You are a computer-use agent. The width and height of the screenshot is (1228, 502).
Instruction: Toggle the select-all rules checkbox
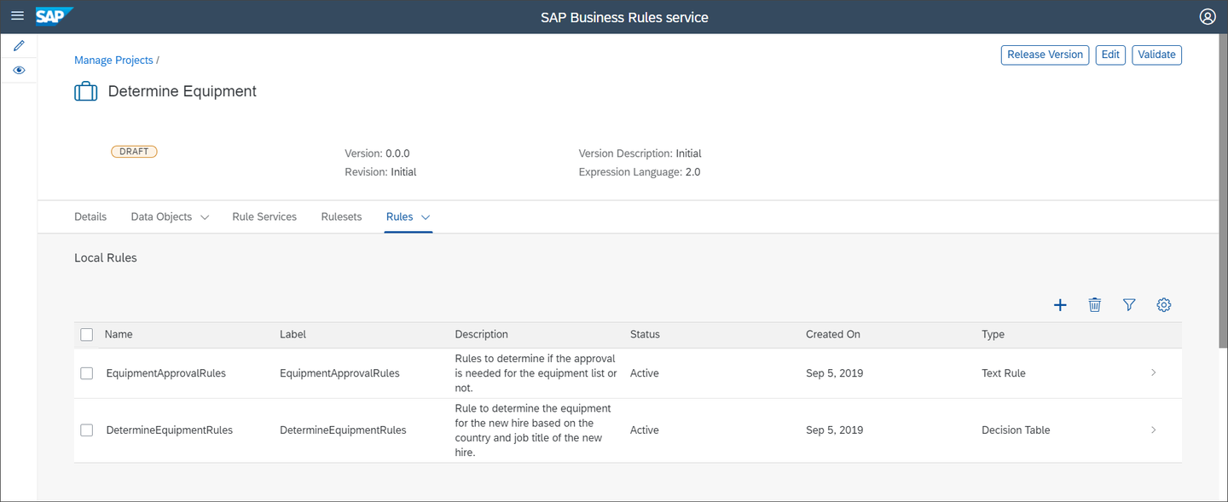86,335
